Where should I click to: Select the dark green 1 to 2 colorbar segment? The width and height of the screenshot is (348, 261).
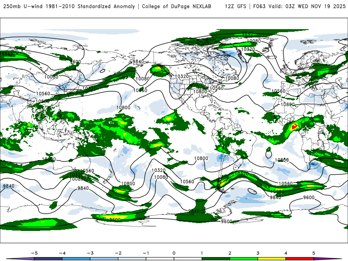216,259
